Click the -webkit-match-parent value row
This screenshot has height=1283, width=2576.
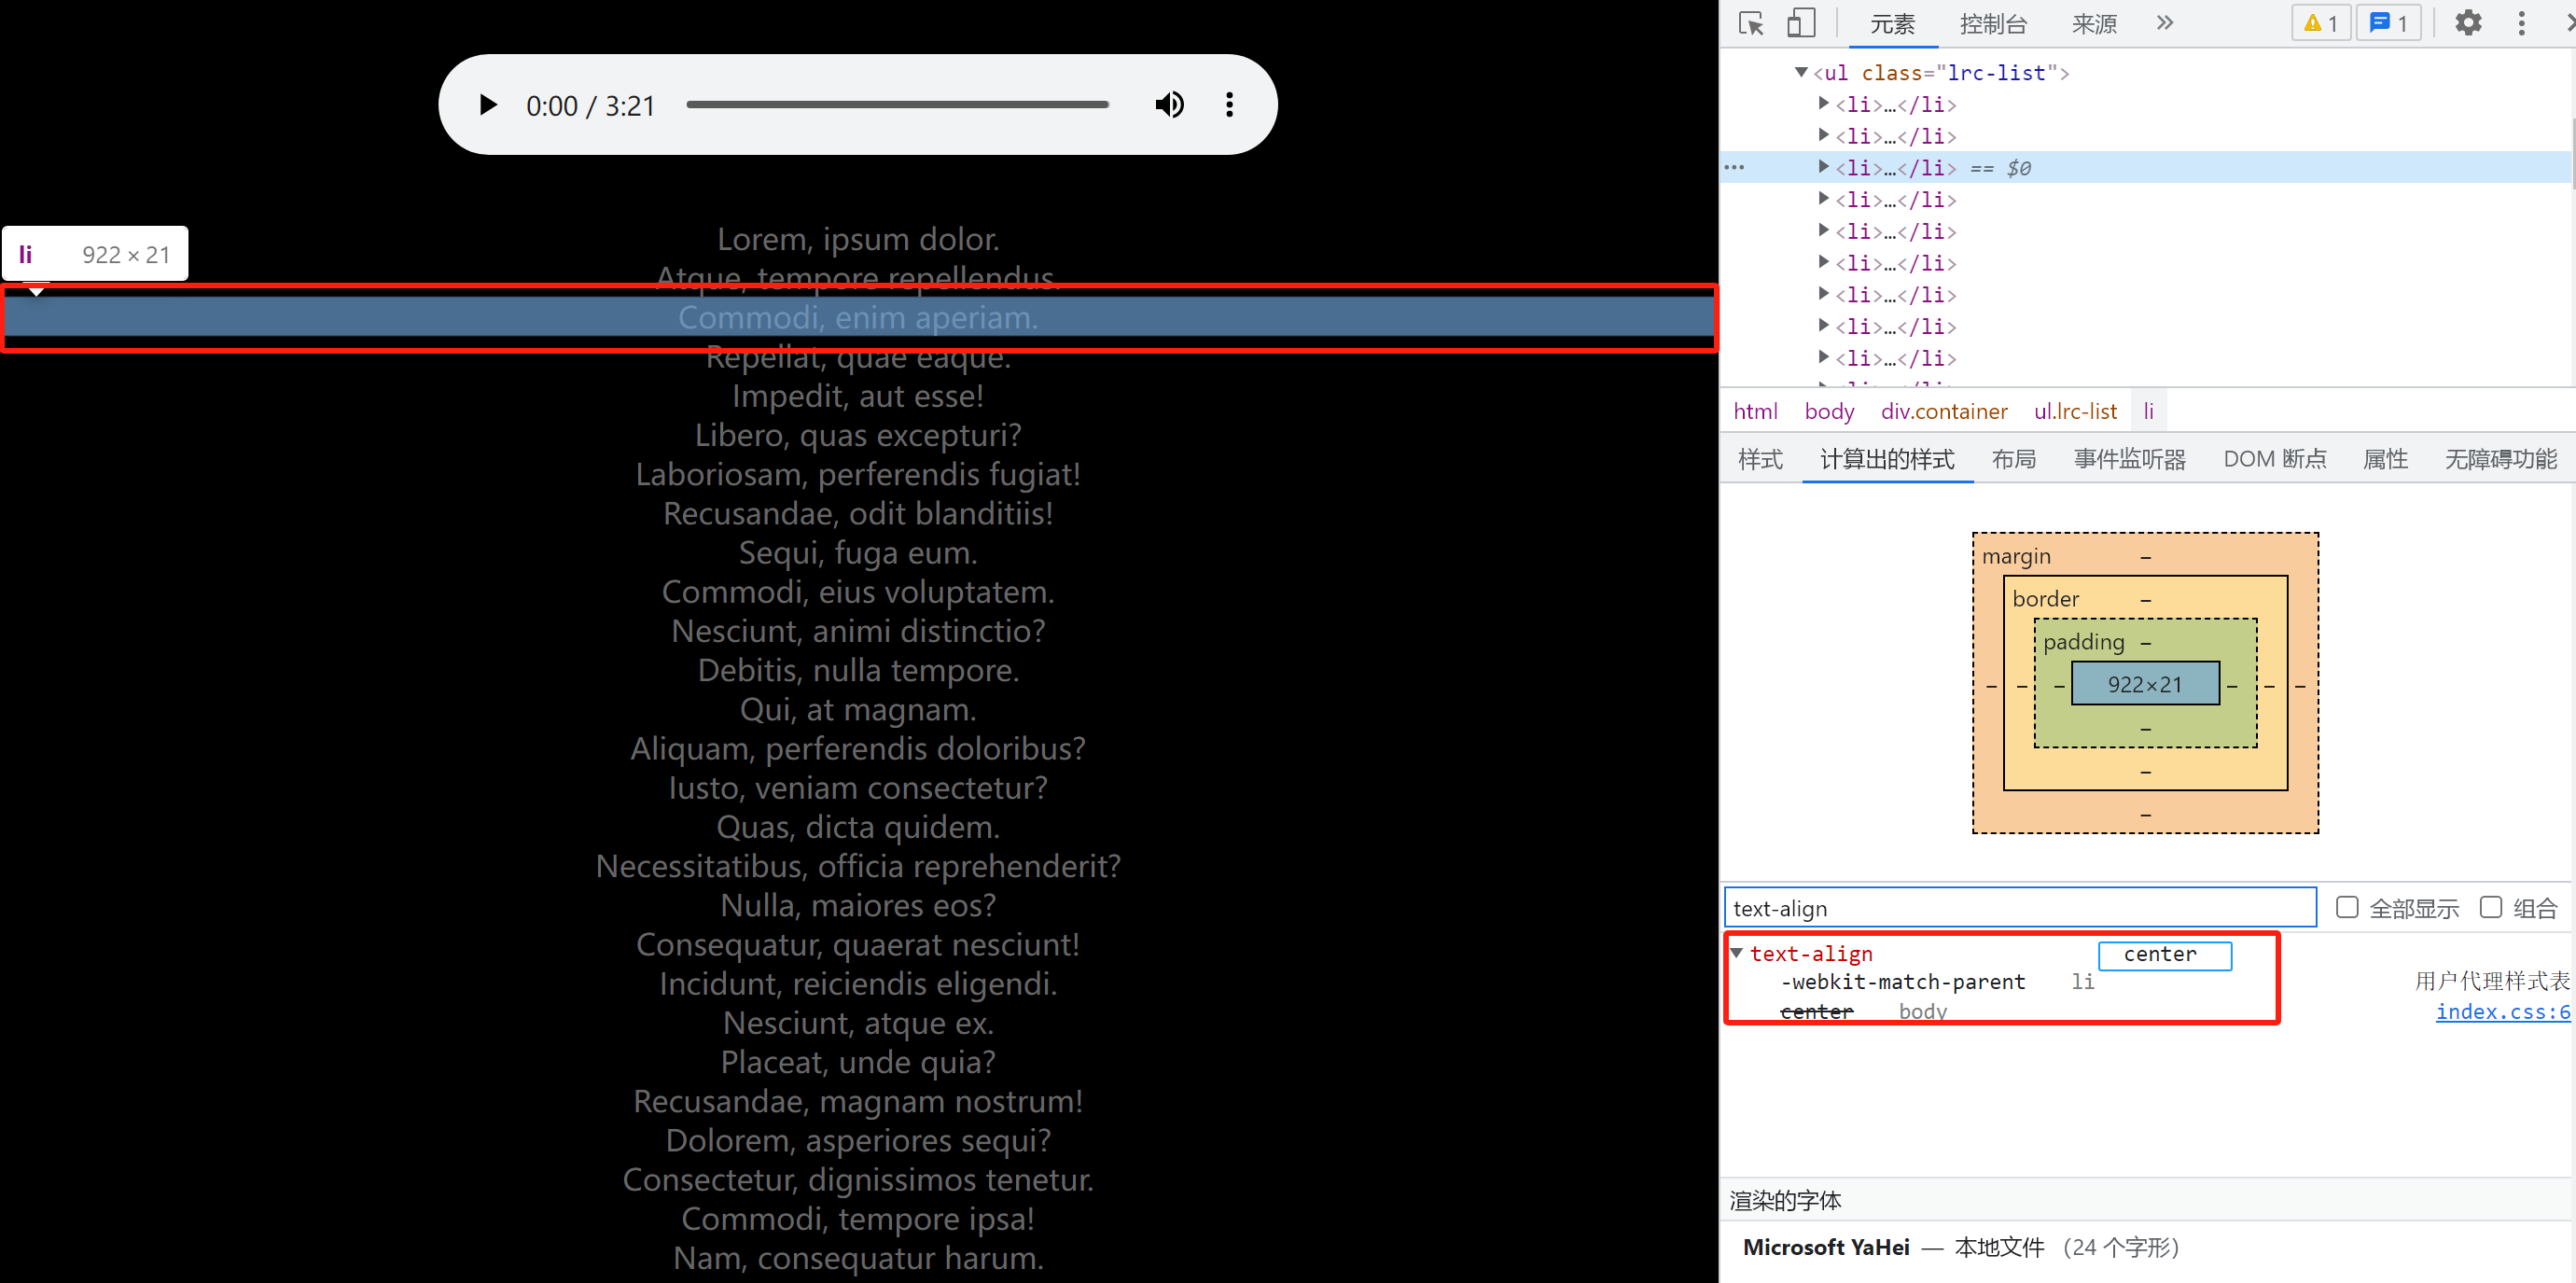tap(1903, 982)
